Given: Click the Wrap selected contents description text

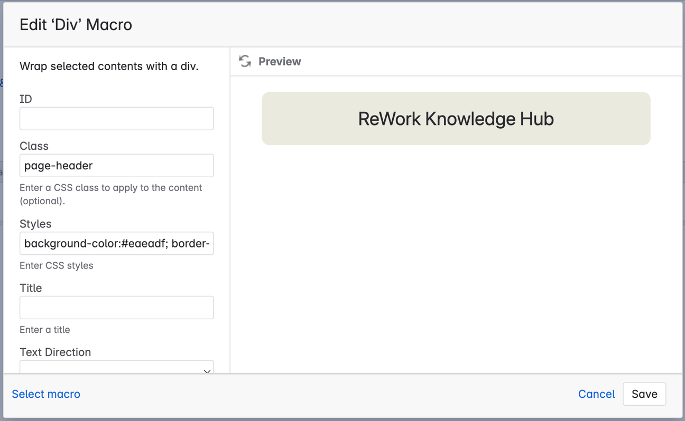Looking at the screenshot, I should [x=109, y=66].
